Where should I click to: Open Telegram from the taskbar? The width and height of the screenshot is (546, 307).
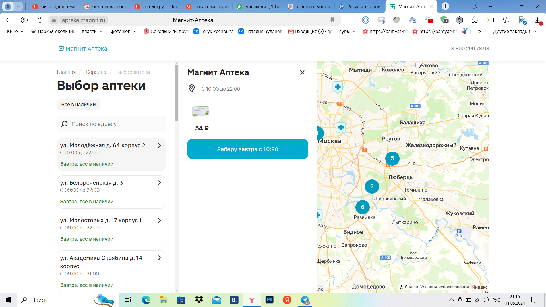pos(305,300)
